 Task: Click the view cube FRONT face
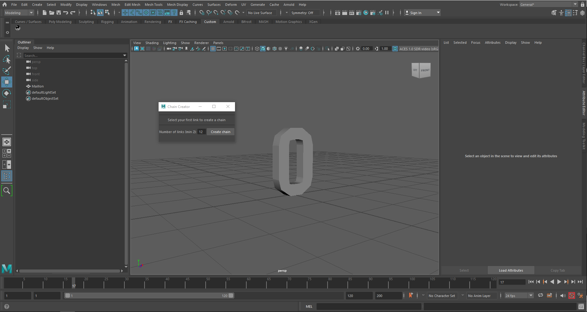[x=425, y=70]
